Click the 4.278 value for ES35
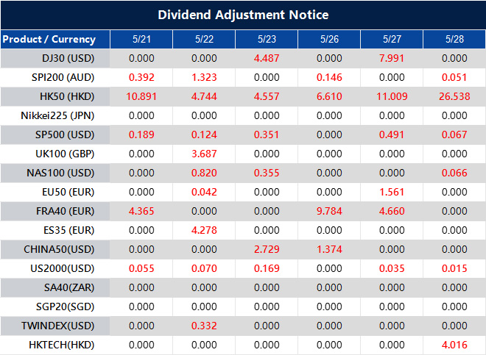This screenshot has width=486, height=355. pyautogui.click(x=204, y=230)
